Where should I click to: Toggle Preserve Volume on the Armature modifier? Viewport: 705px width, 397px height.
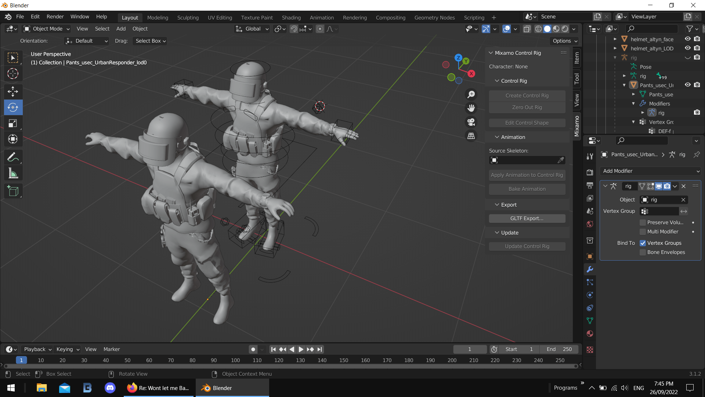643,222
